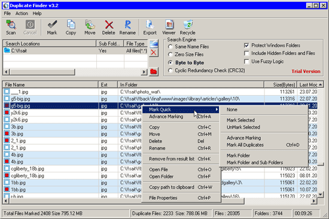Click the red folder icon below locations list

[x=154, y=72]
